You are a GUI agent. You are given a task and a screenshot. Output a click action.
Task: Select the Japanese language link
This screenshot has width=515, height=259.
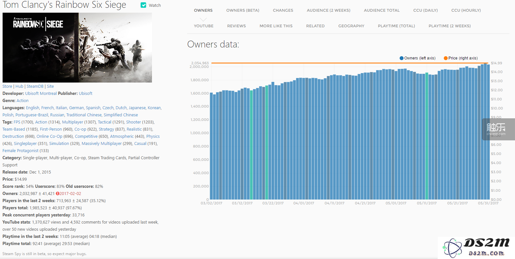(137, 108)
